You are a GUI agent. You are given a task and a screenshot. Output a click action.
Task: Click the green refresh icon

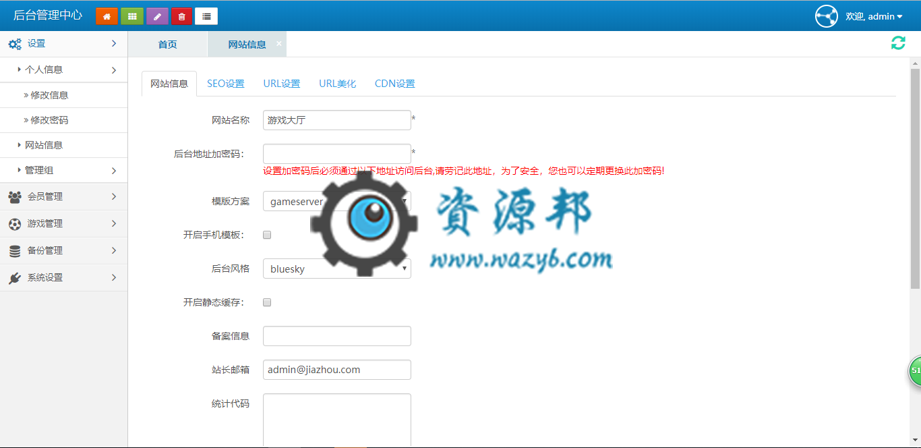[x=898, y=43]
